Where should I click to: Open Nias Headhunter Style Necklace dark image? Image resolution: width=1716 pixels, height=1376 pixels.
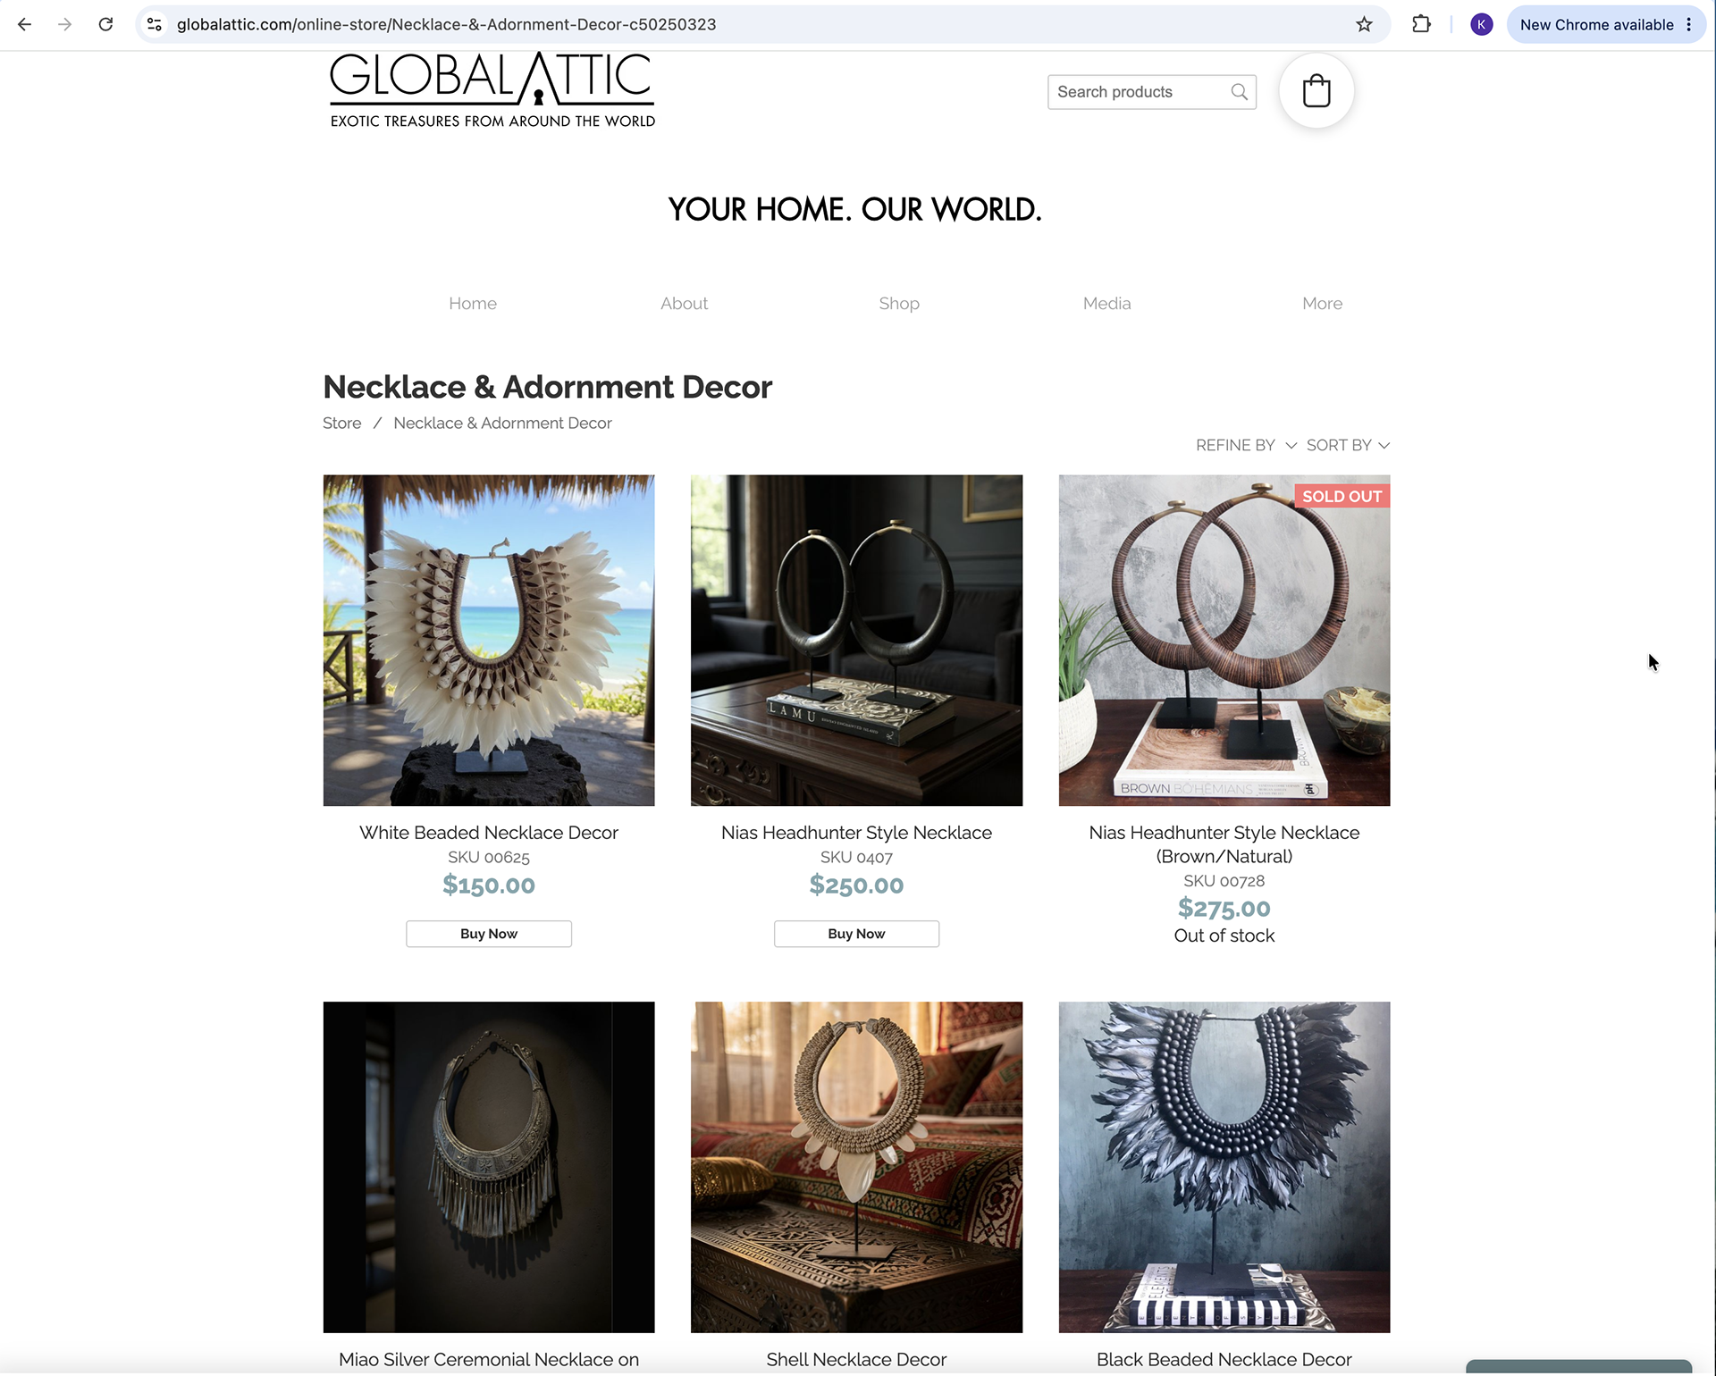tap(856, 641)
